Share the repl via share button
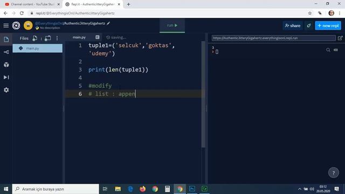 [293, 26]
